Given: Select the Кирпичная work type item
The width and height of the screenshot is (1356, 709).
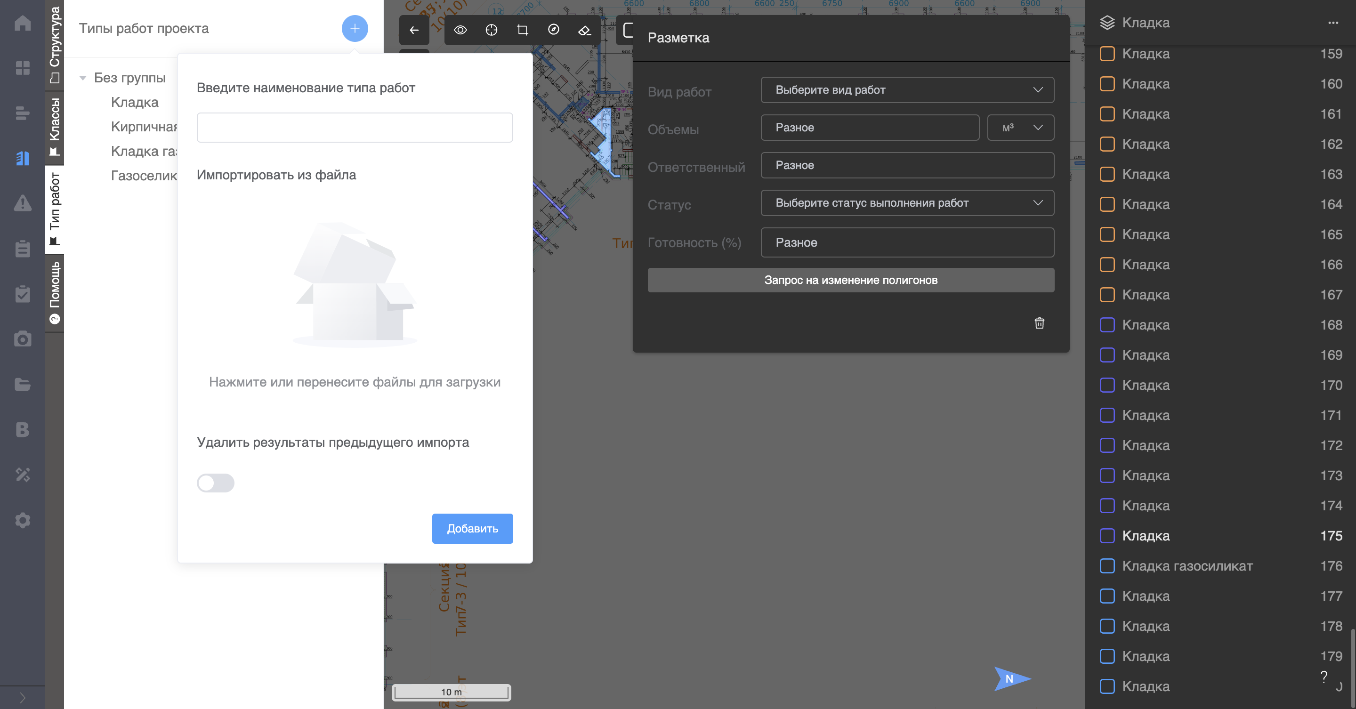Looking at the screenshot, I should (x=144, y=127).
